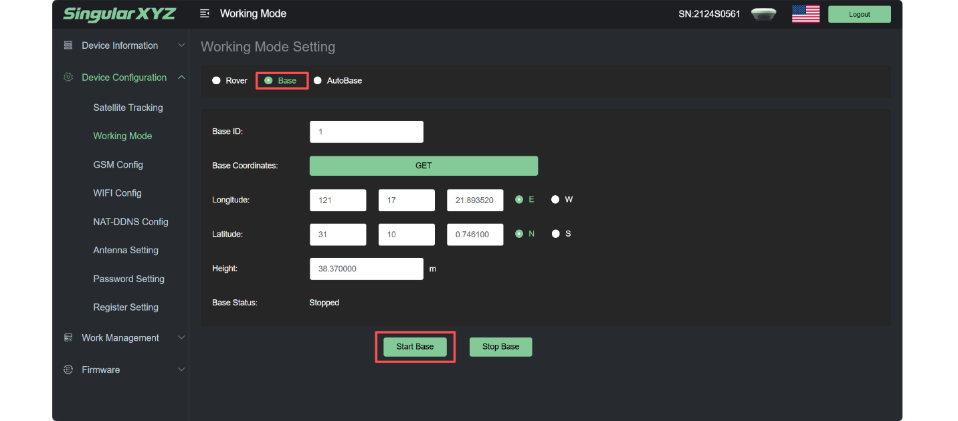The width and height of the screenshot is (958, 421).
Task: Click the Height input field
Action: pyautogui.click(x=366, y=269)
